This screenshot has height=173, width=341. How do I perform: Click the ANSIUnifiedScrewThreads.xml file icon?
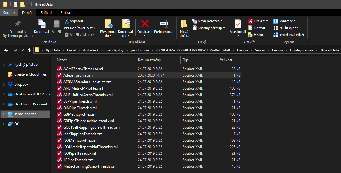60,95
